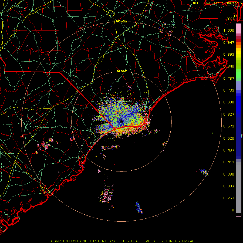243x243 pixels.
Task: Pick the pink segment of the color bar
Action: click(238, 29)
